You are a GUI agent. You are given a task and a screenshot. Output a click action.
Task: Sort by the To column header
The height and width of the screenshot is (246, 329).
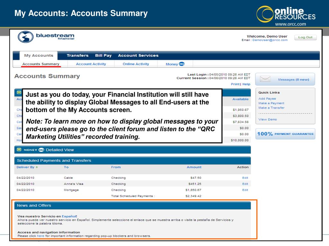(66, 167)
